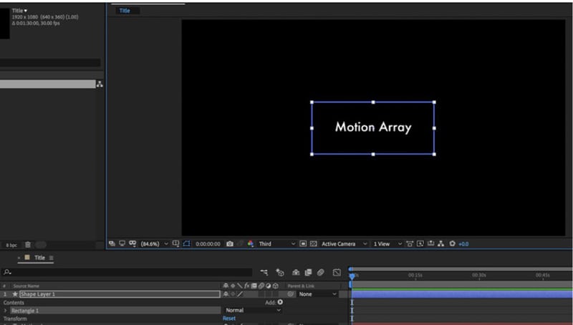Click the Adjustment Layer column header icon

[268, 286]
